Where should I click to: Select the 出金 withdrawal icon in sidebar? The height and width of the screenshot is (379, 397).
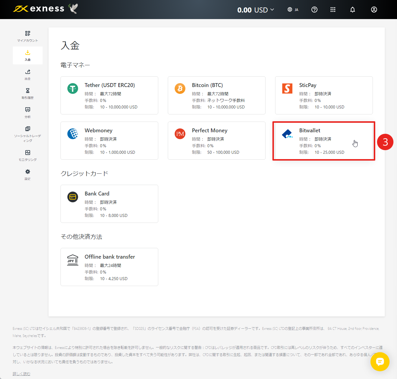point(27,74)
